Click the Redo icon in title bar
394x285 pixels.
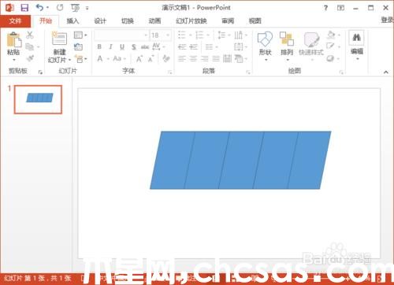click(60, 8)
